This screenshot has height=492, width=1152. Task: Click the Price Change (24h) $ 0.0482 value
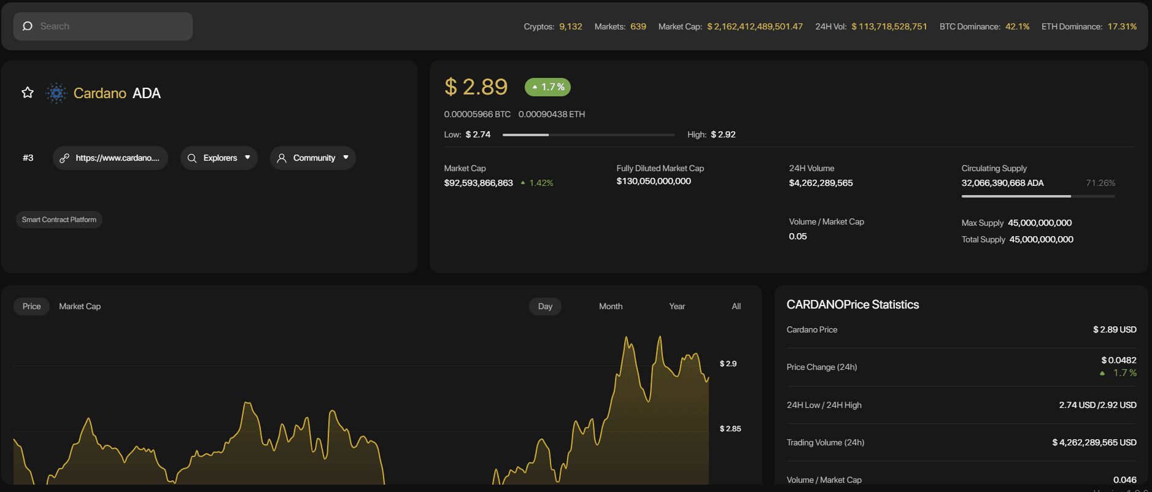coord(1119,360)
